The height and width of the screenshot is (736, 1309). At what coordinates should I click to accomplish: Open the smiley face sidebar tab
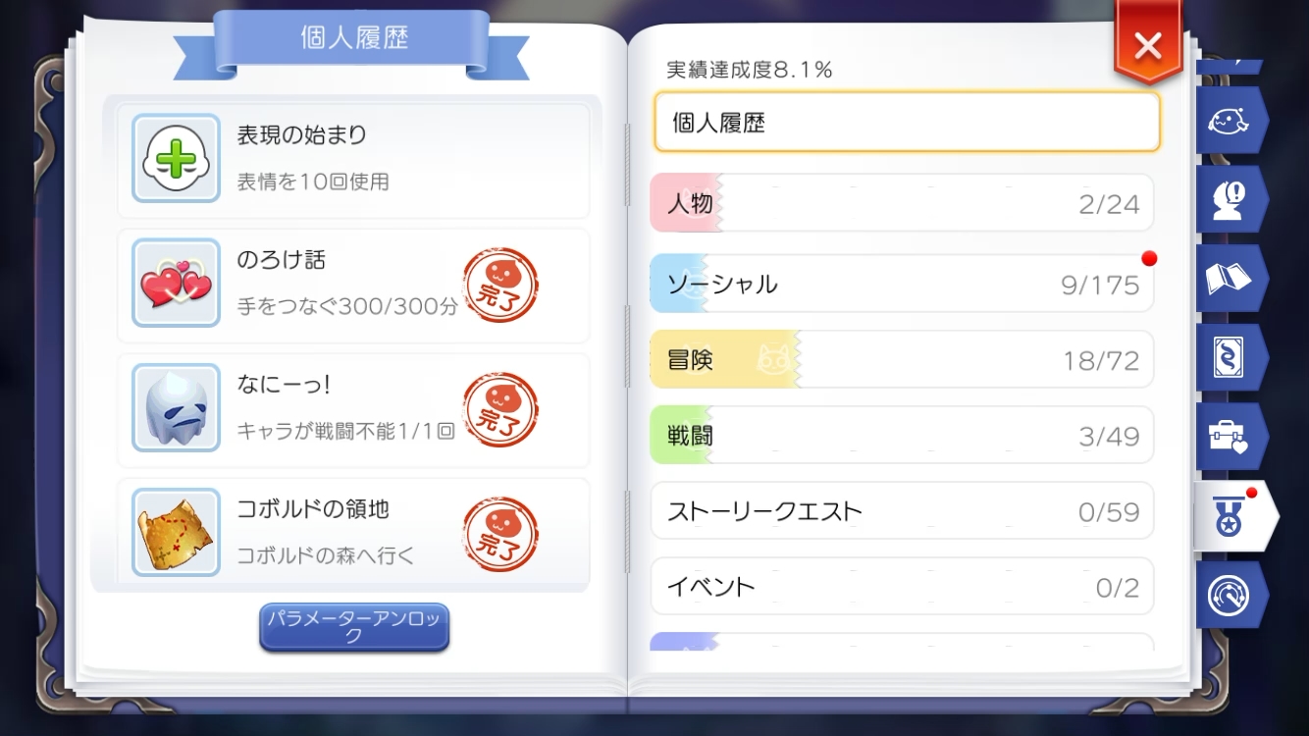[1229, 120]
